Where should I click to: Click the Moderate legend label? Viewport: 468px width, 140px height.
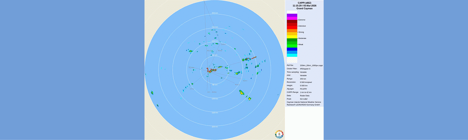302,38
